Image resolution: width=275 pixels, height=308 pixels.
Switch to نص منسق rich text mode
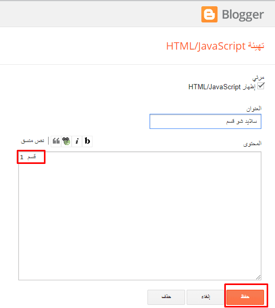[x=32, y=141]
